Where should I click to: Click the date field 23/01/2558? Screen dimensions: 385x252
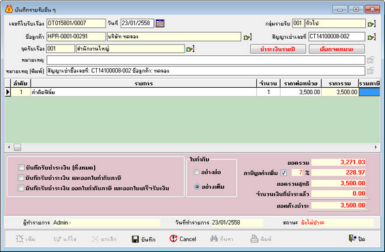(x=137, y=23)
